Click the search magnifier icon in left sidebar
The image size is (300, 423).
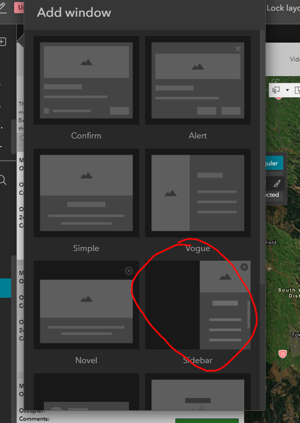coord(3,180)
